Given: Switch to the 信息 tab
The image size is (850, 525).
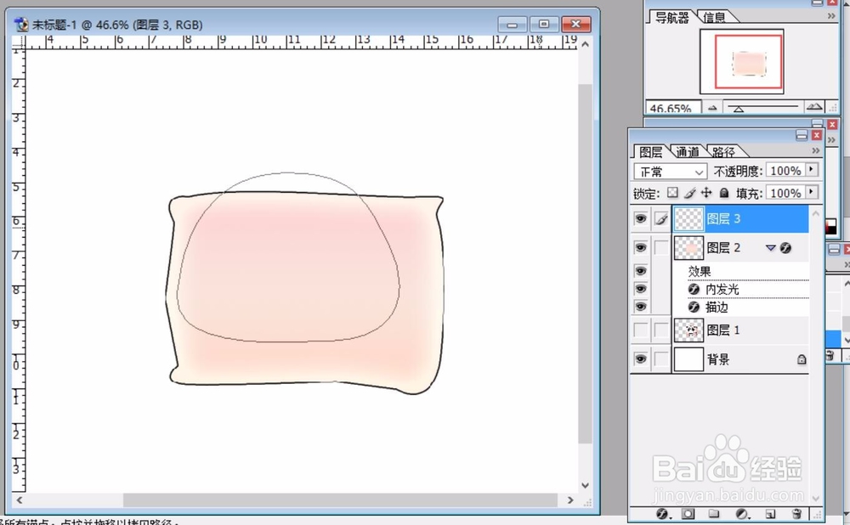Looking at the screenshot, I should coord(714,17).
